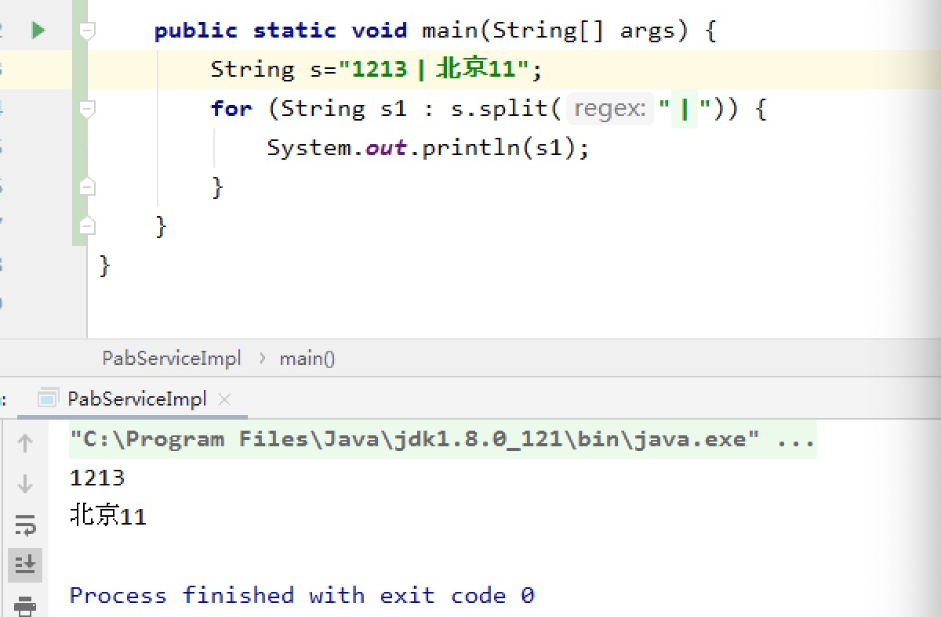The width and height of the screenshot is (941, 617).
Task: Select PabServiceImpl breadcrumb
Action: [x=172, y=359]
